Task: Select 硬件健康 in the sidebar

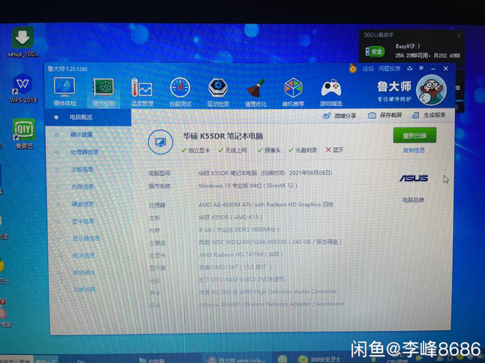Action: (x=82, y=135)
